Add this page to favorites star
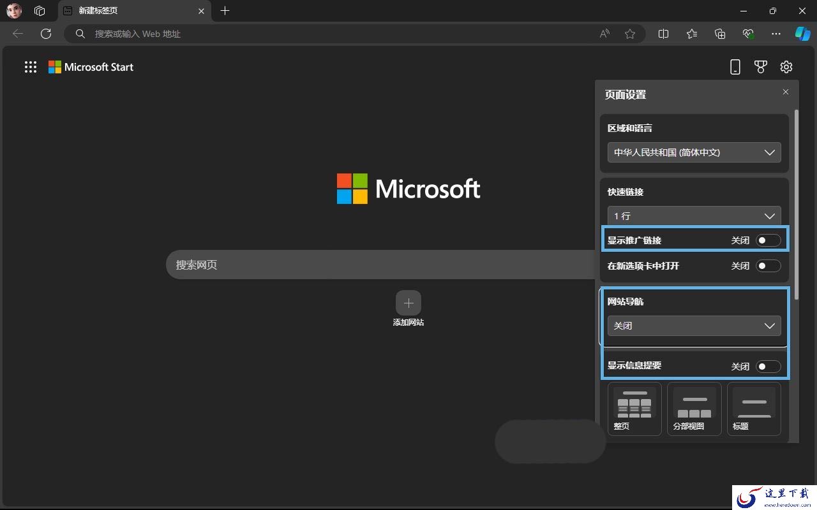 (x=630, y=34)
